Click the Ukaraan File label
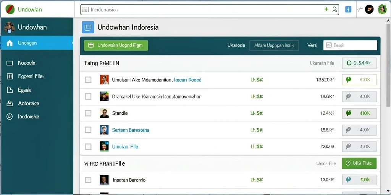The height and width of the screenshot is (195, 391). [x=322, y=63]
